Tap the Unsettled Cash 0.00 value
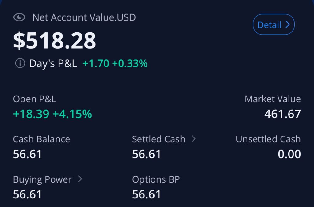The width and height of the screenshot is (314, 207). pyautogui.click(x=289, y=154)
